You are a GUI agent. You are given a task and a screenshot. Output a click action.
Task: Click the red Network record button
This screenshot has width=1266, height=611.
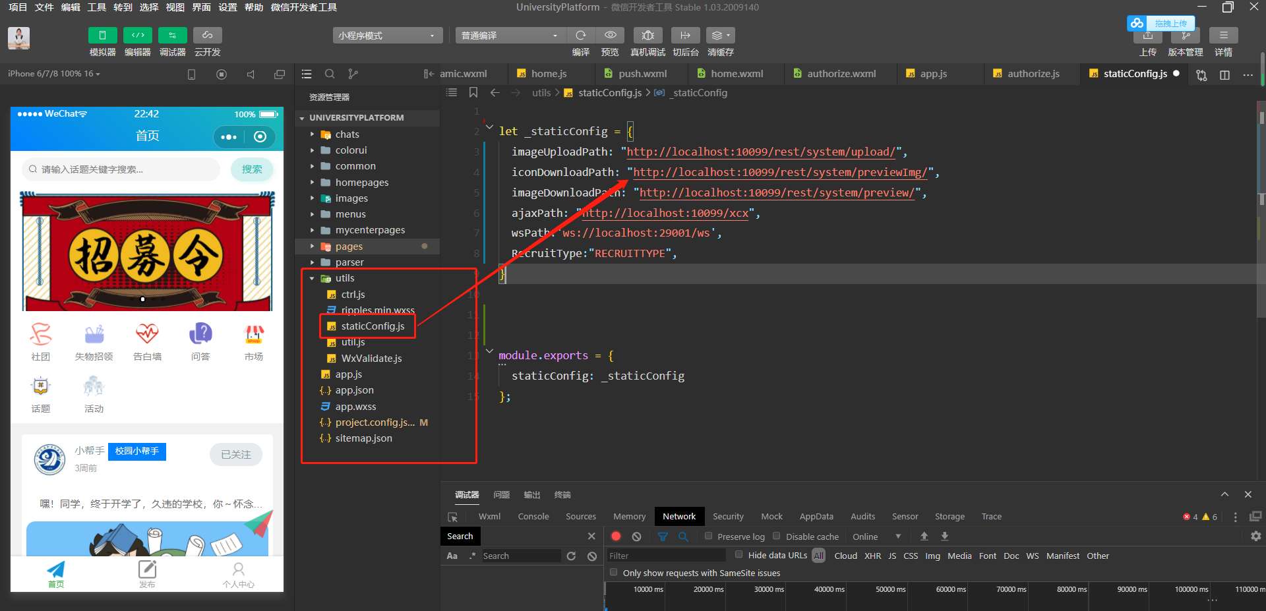[616, 537]
